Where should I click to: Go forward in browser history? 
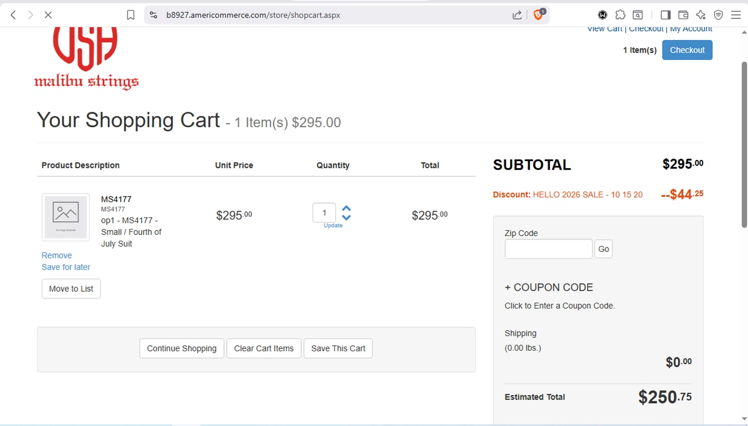click(x=30, y=15)
